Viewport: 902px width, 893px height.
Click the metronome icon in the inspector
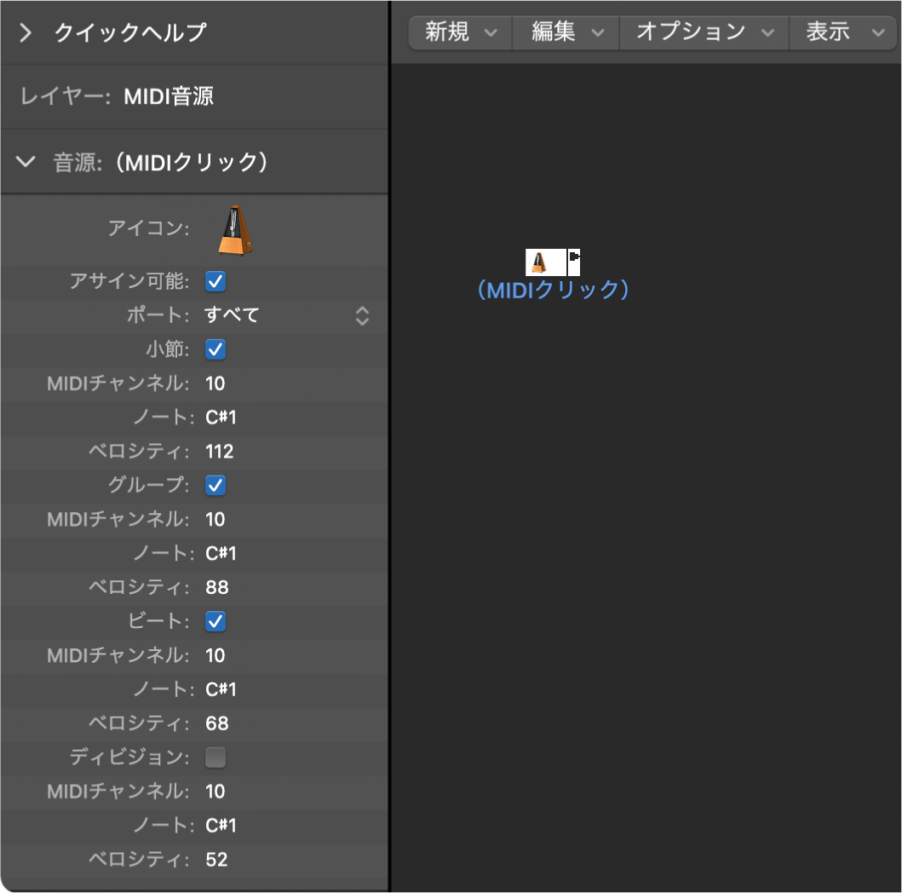tap(233, 227)
